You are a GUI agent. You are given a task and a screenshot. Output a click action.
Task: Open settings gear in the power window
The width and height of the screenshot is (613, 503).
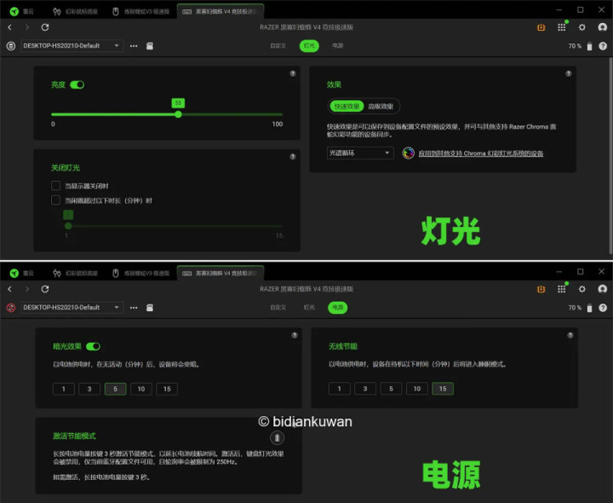pyautogui.click(x=582, y=289)
